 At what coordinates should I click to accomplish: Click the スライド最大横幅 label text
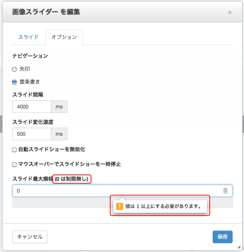[x=32, y=179]
